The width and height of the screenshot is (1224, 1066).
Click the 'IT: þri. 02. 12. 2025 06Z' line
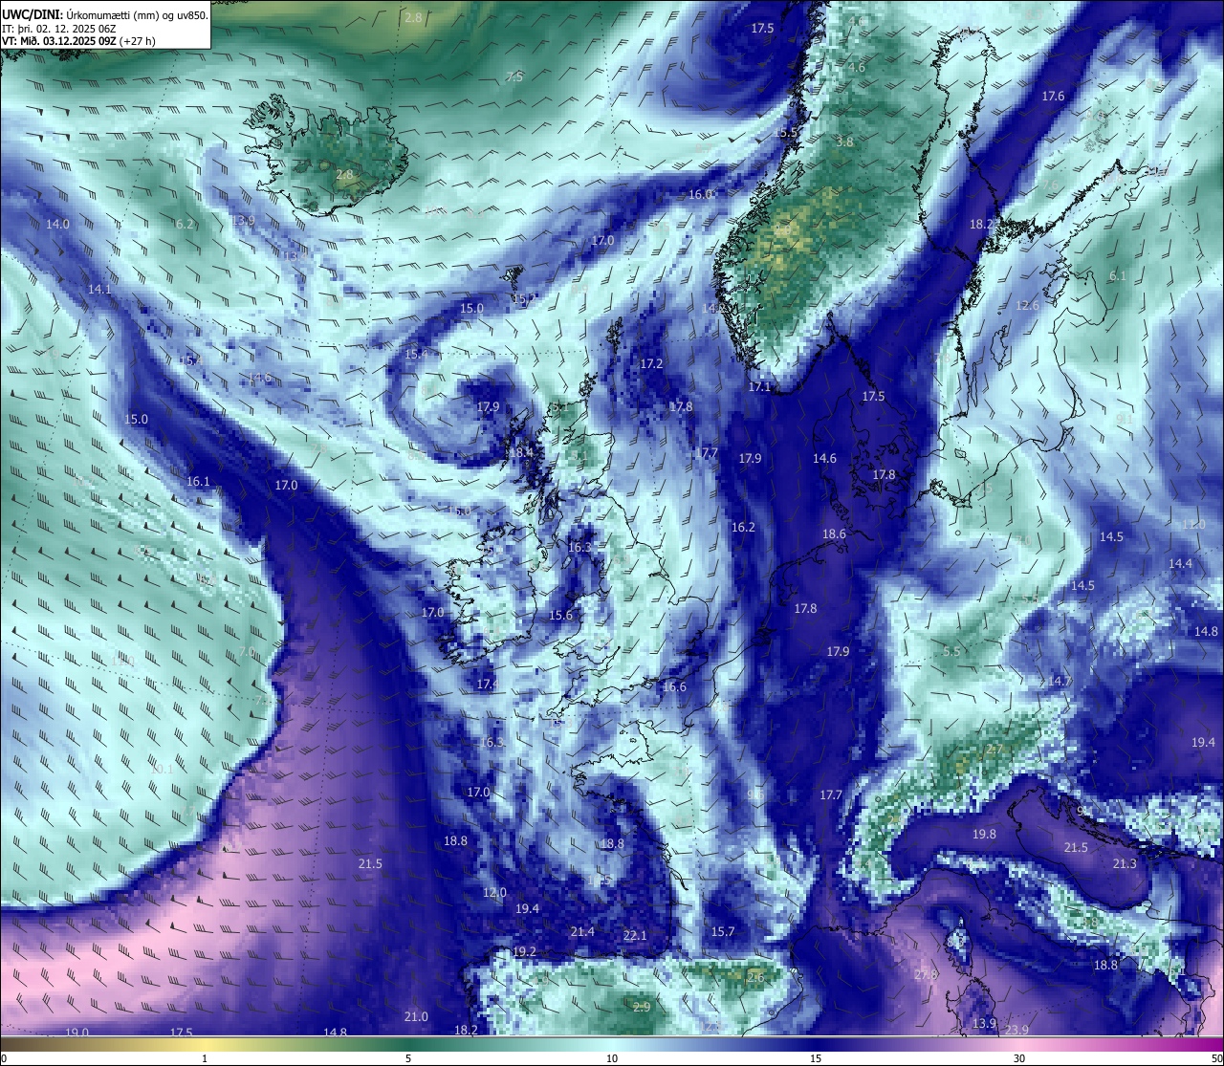[x=61, y=29]
